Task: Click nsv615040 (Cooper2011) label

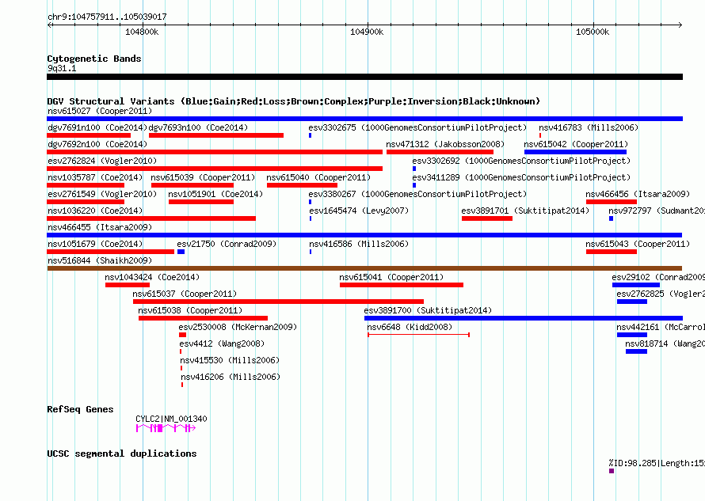Action: tap(318, 177)
